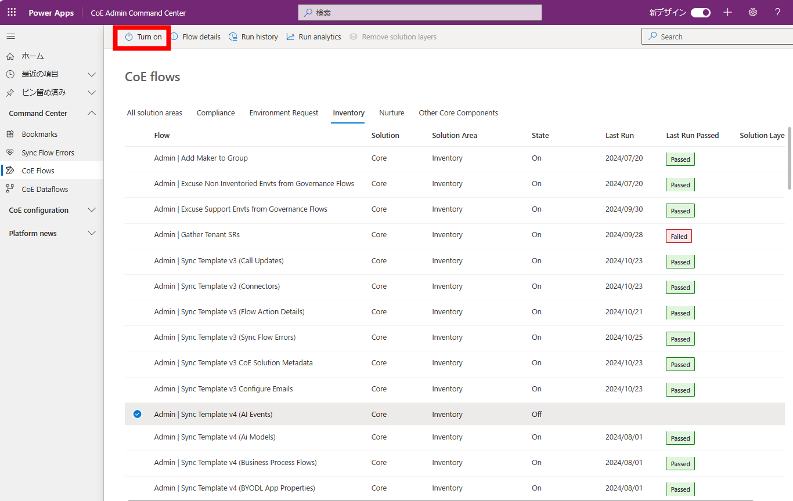Select Admin | Sync Template v3 (Connectors) flow
Viewport: 793px width, 501px height.
217,286
